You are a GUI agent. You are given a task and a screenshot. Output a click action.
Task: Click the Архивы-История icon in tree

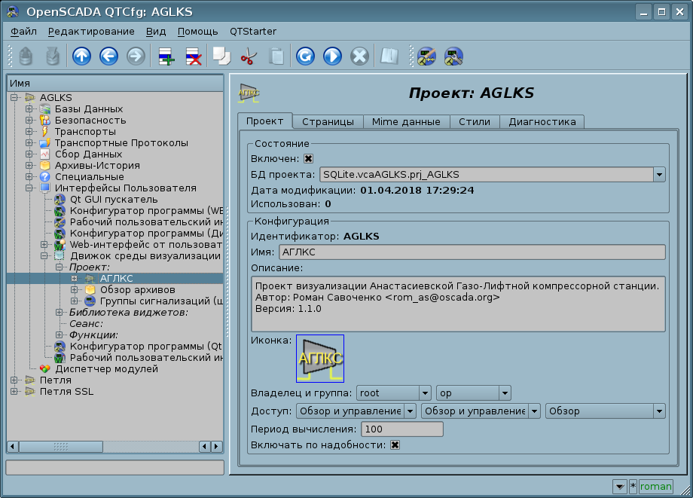tap(44, 166)
